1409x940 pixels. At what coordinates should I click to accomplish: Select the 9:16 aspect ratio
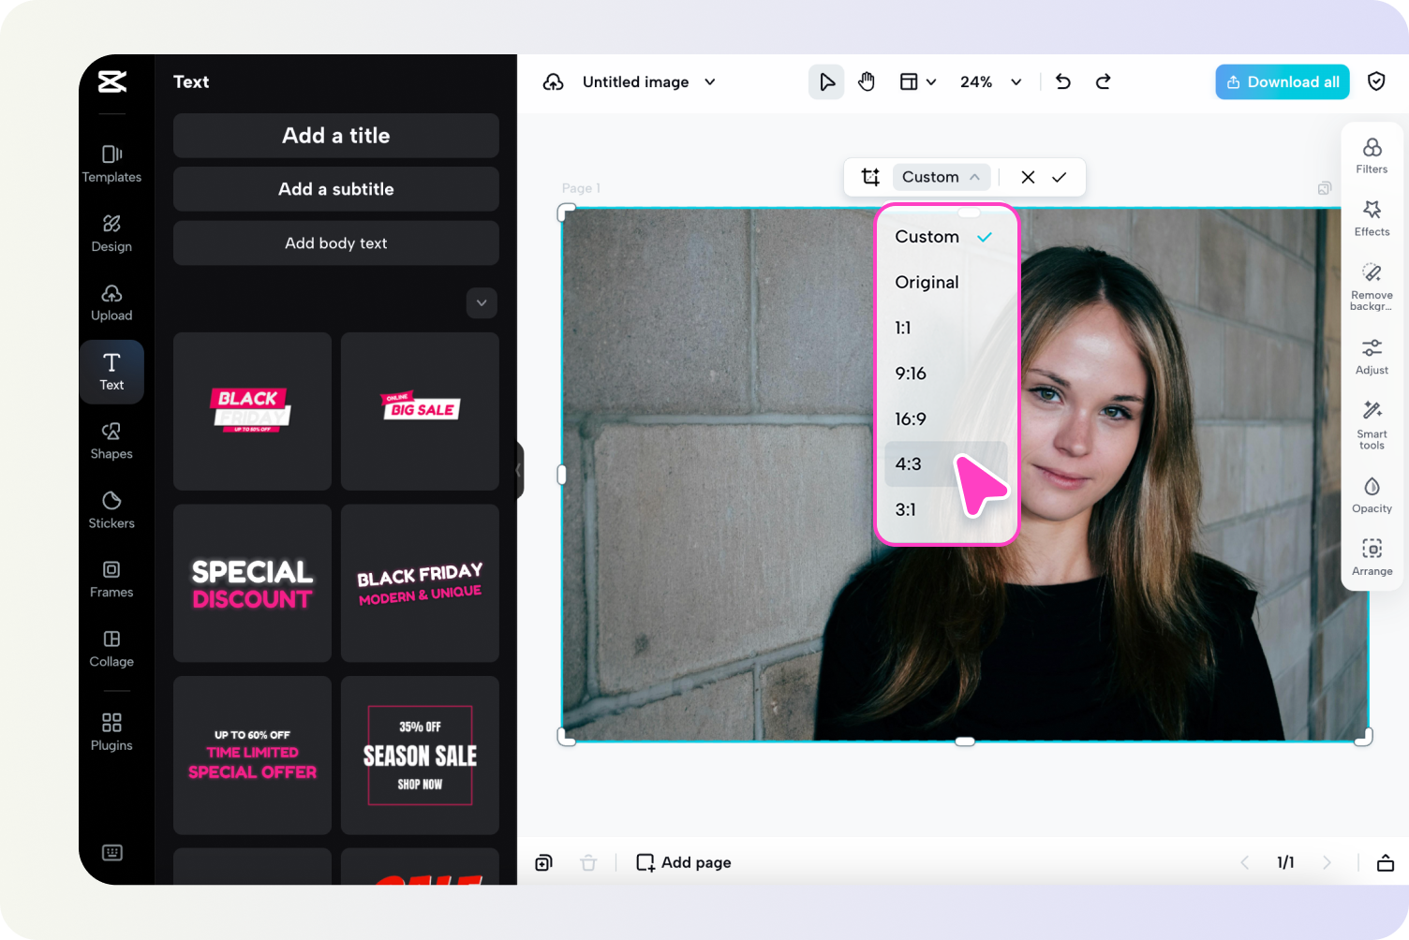pos(945,374)
